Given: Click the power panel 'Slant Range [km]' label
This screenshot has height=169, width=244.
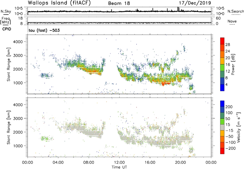Looking at the screenshot, I should [9, 64].
